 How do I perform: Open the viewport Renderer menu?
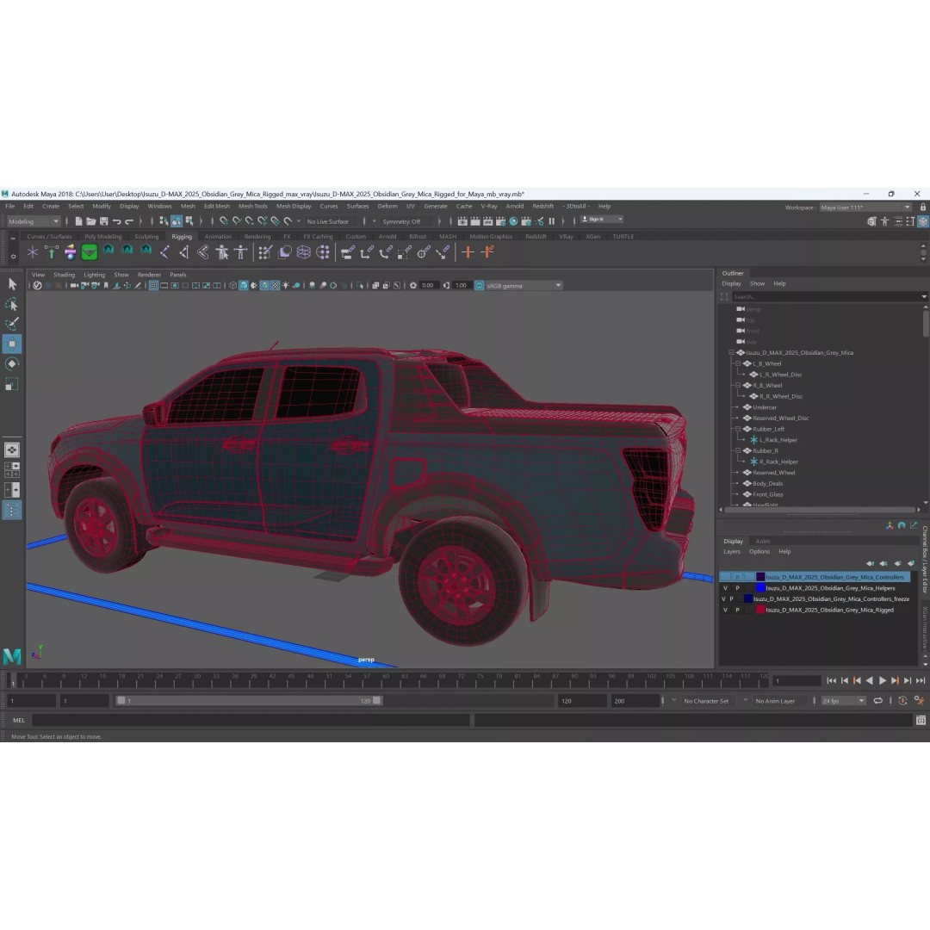point(149,275)
